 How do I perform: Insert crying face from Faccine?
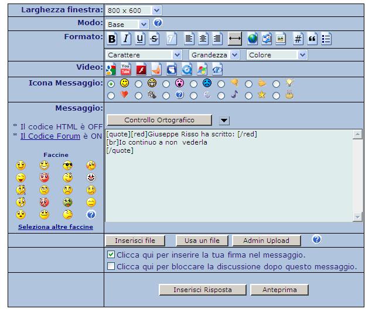coord(21,190)
